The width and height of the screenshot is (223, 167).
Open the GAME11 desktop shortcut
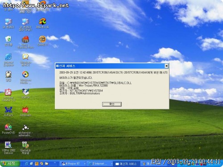coord(42,41)
